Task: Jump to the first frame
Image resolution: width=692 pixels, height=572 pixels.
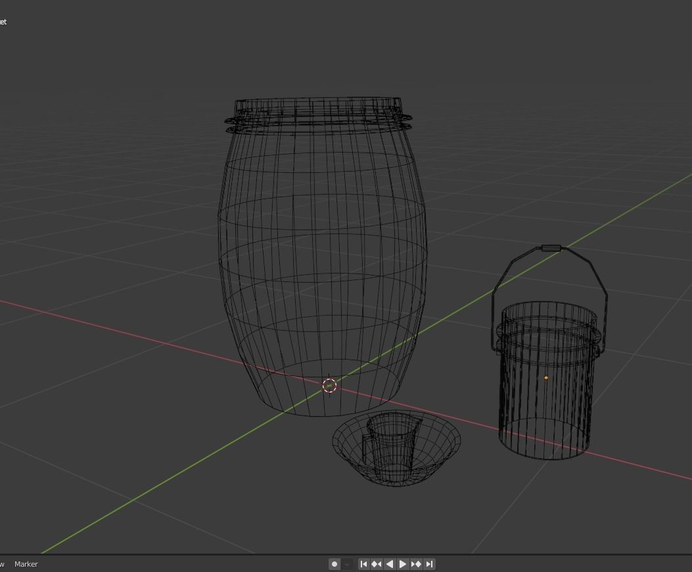Action: pos(363,564)
